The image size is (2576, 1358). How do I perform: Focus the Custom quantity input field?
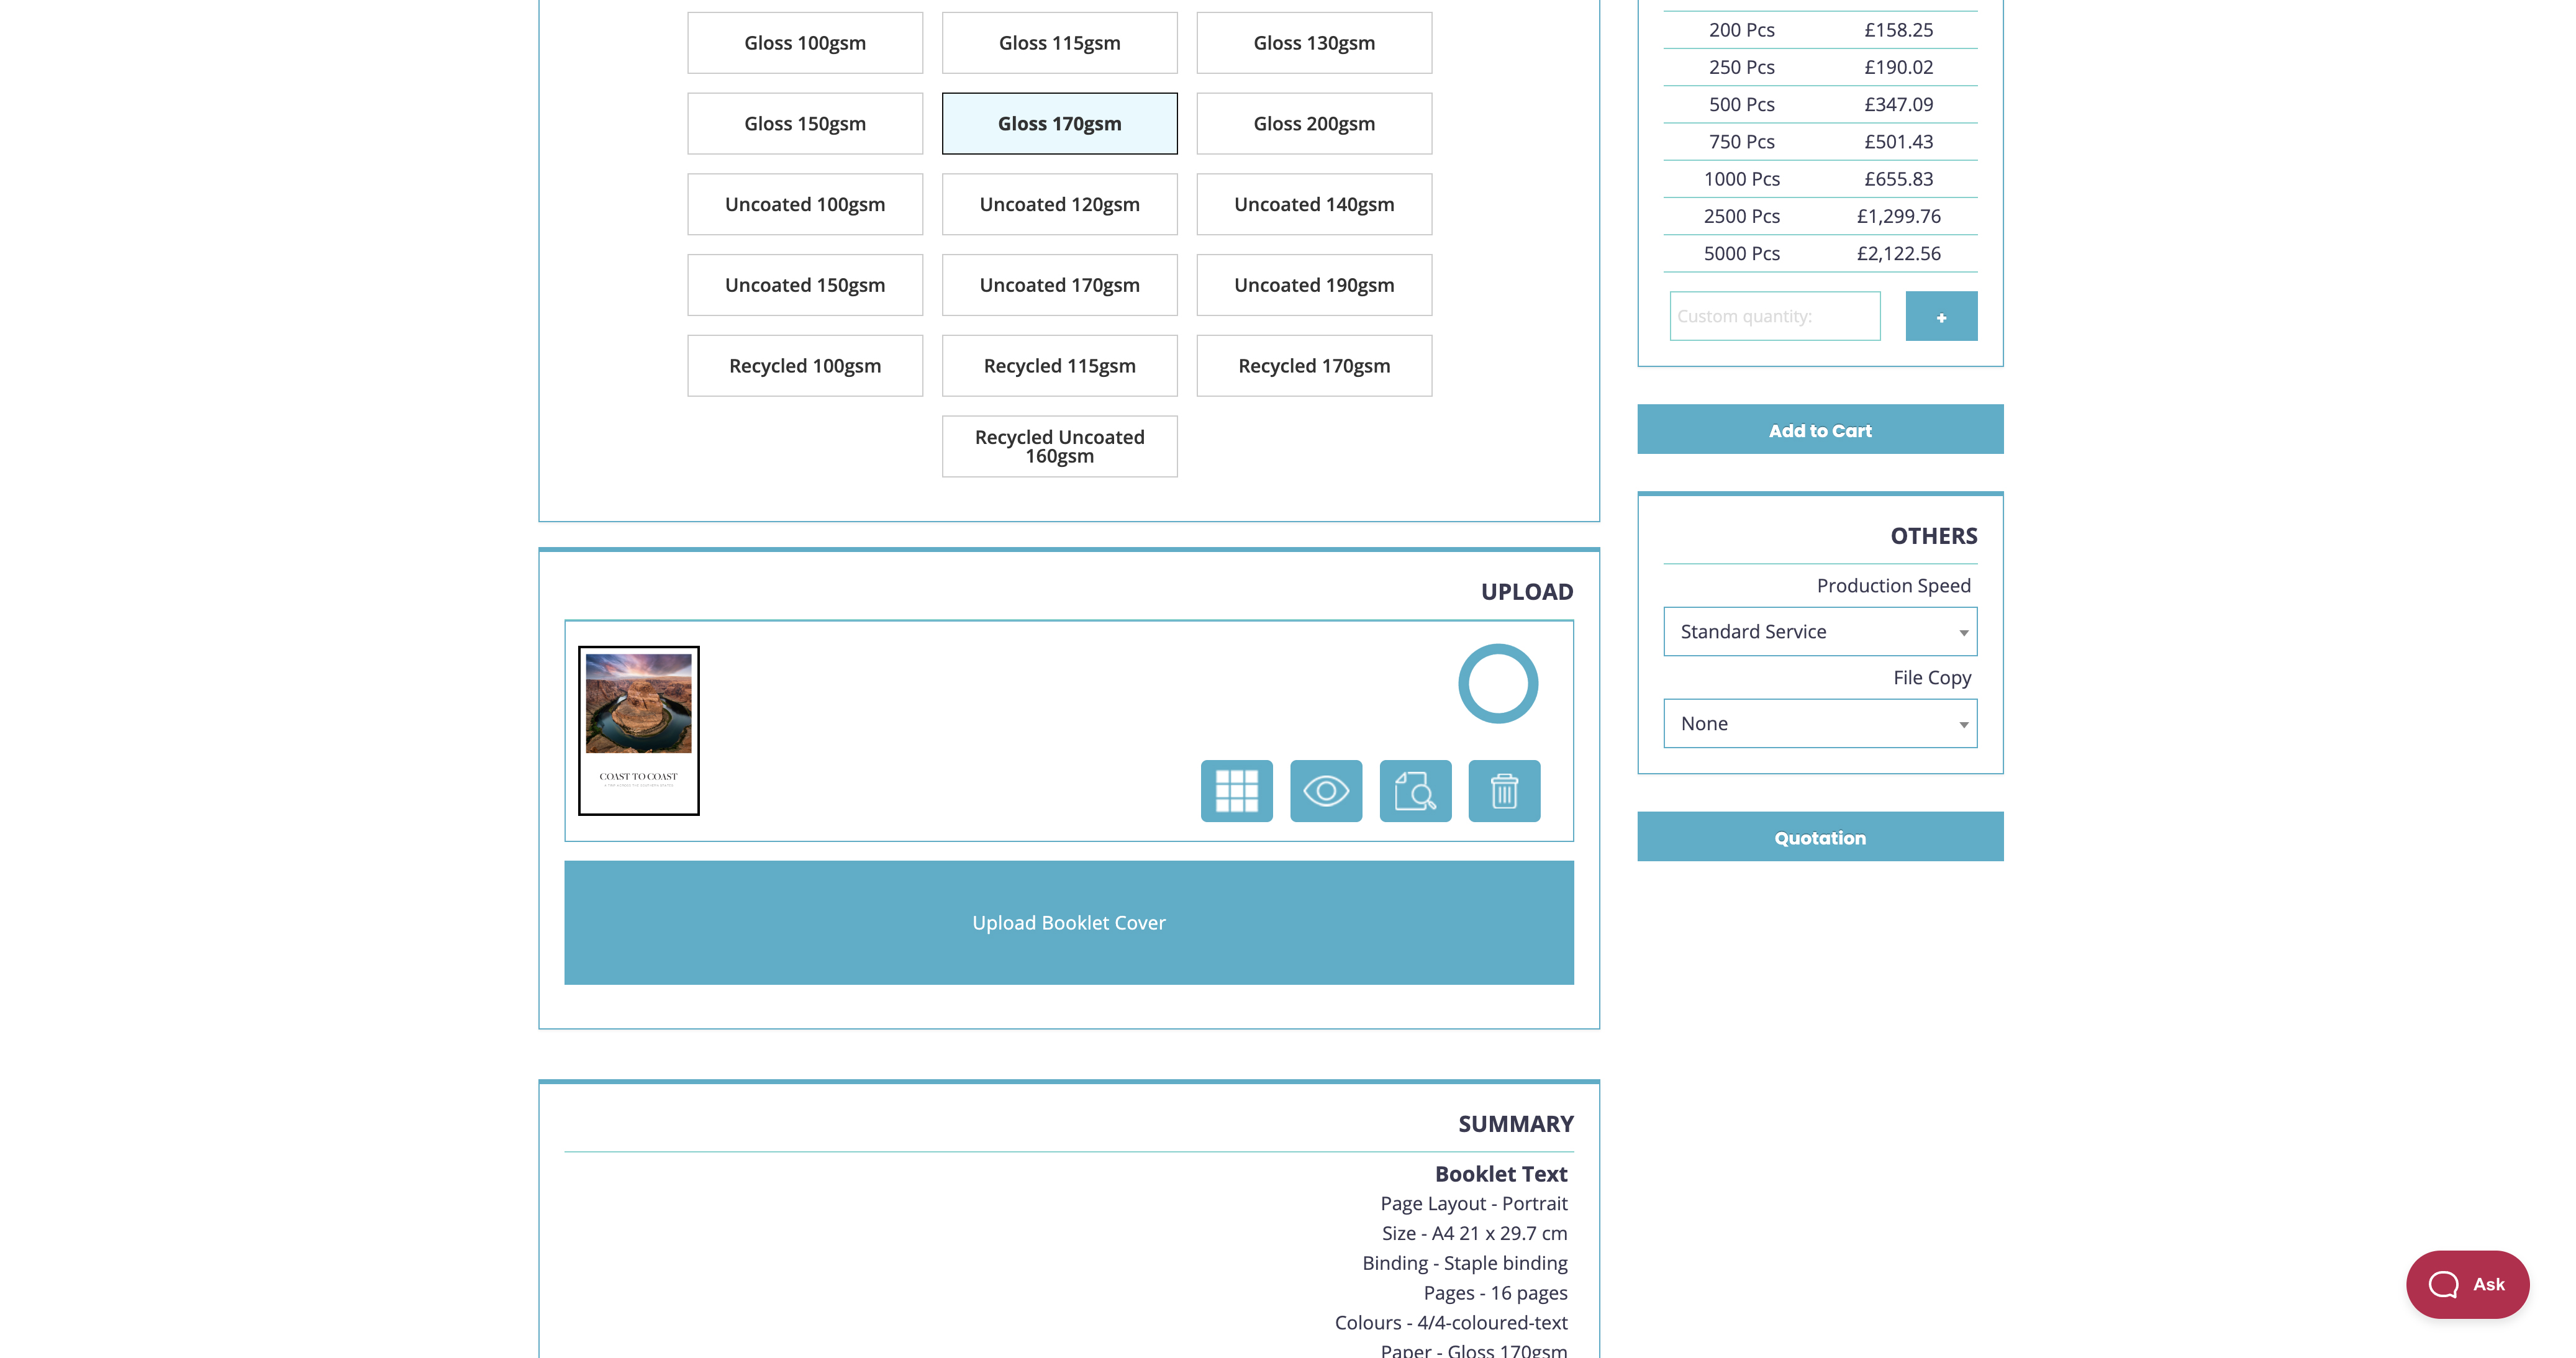pyautogui.click(x=1773, y=316)
